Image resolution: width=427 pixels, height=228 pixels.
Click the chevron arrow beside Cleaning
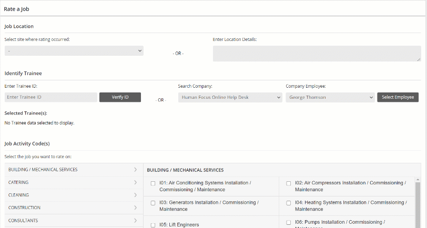135,195
